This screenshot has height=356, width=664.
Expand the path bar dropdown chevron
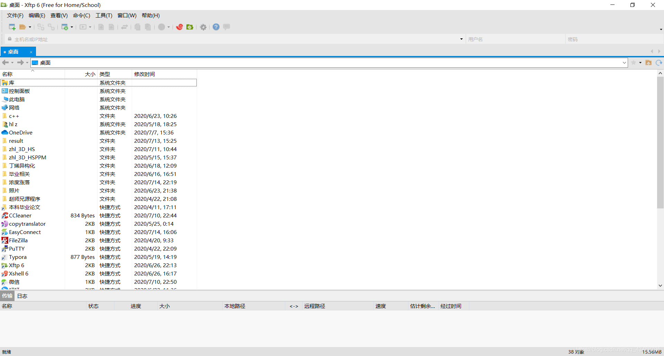[x=624, y=63]
